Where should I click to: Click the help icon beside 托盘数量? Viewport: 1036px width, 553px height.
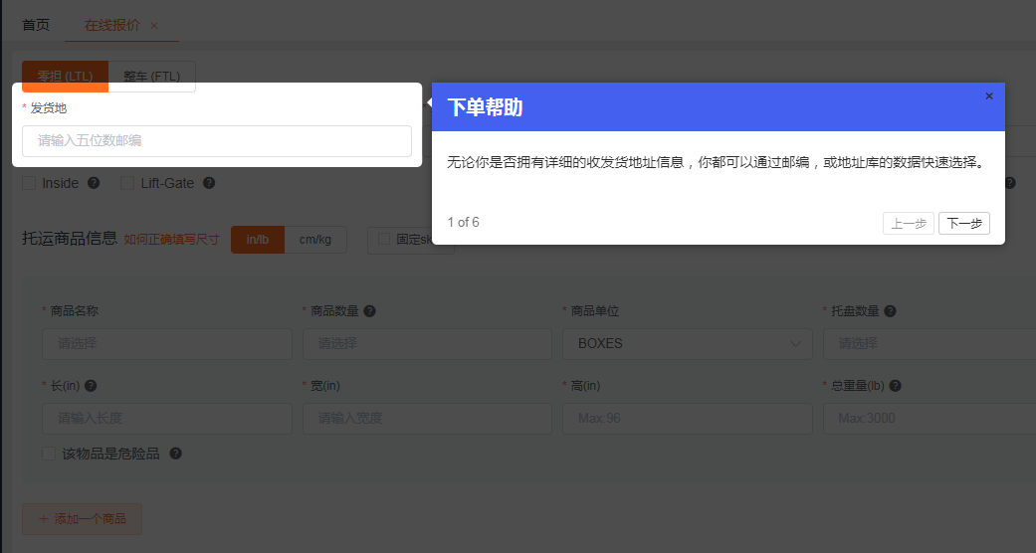tap(890, 311)
